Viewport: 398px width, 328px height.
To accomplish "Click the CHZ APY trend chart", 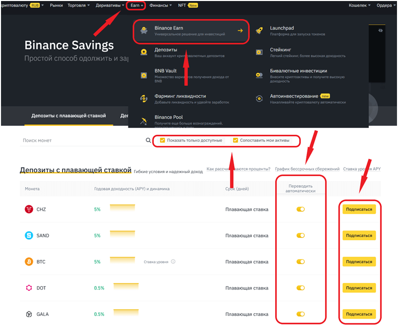I will (x=122, y=207).
